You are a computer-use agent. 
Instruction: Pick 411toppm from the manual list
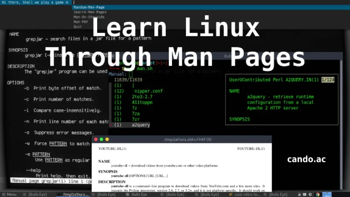click(141, 102)
